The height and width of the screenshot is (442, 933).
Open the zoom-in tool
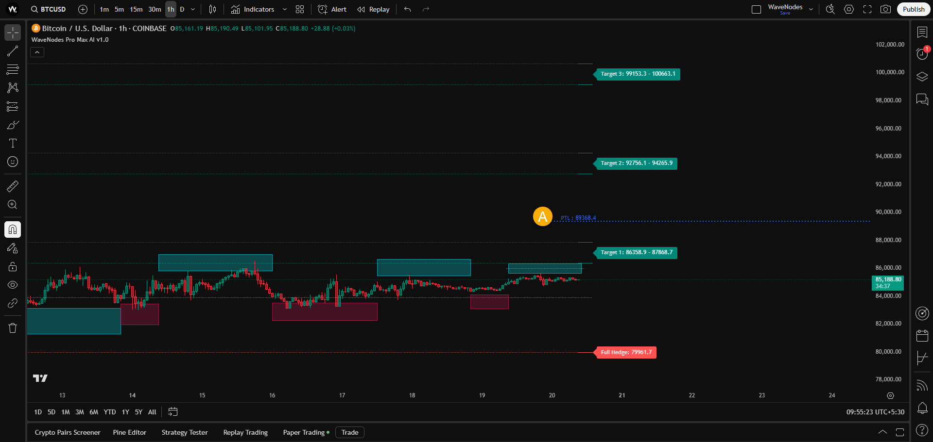coord(12,204)
